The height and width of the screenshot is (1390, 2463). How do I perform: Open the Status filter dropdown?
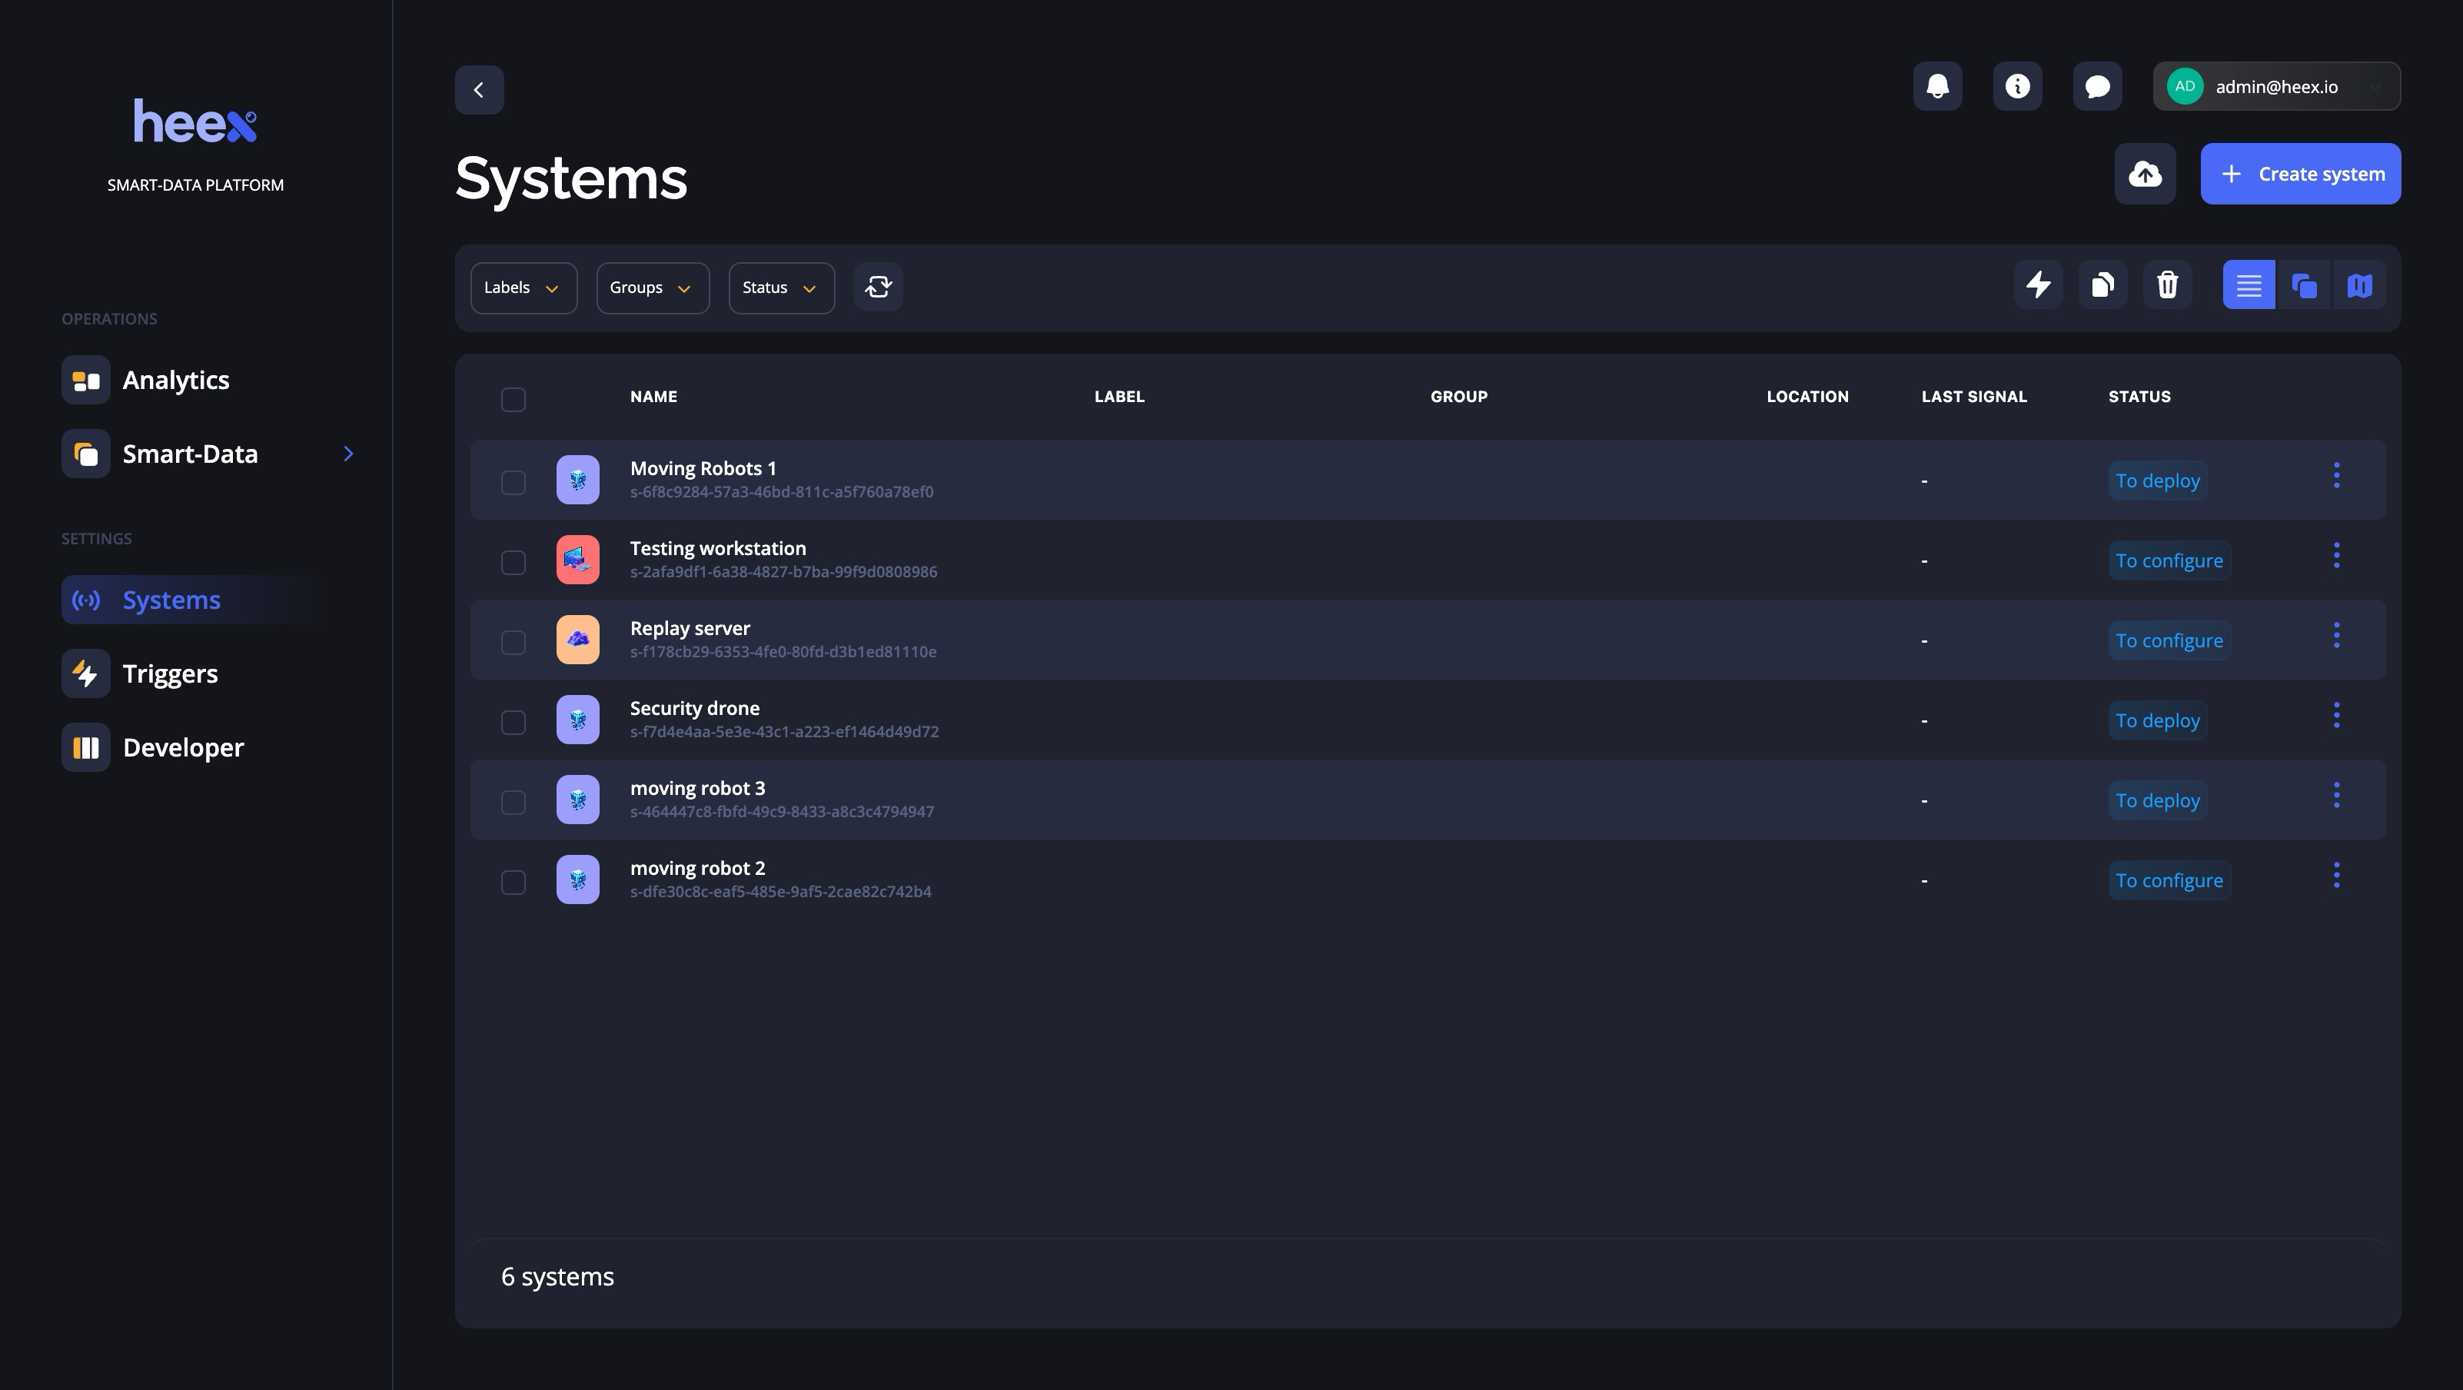coord(781,288)
